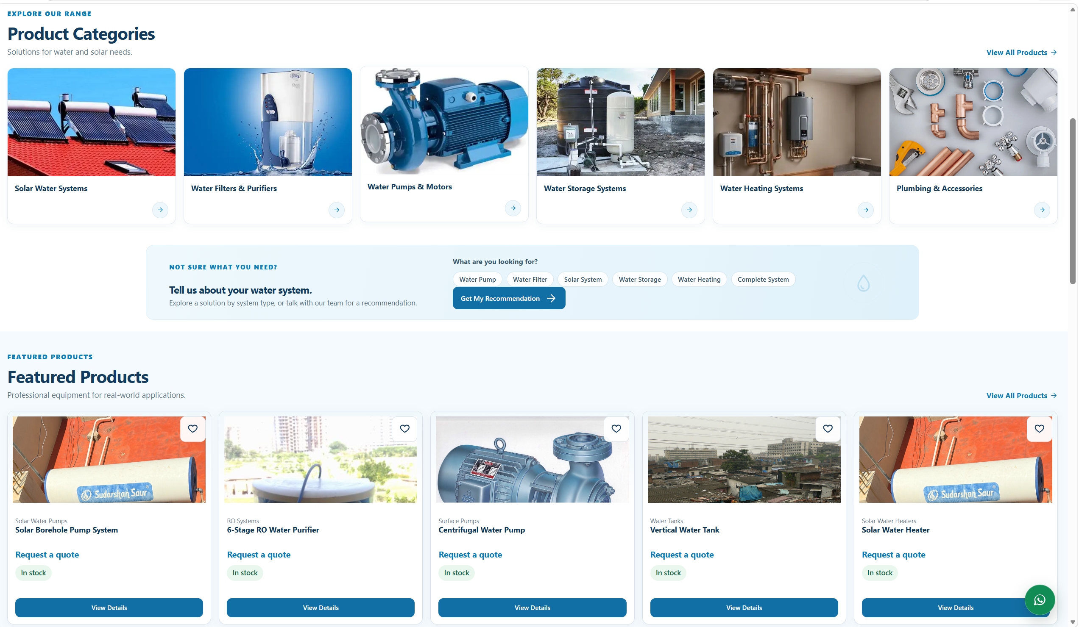View Details of Centrifugal Water Pump
The width and height of the screenshot is (1079, 627).
click(x=532, y=608)
